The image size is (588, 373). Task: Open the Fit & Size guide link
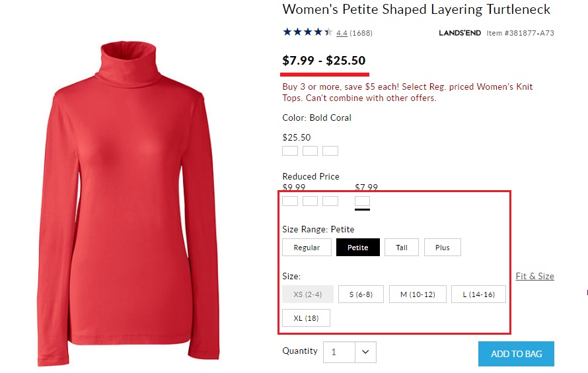click(x=534, y=276)
